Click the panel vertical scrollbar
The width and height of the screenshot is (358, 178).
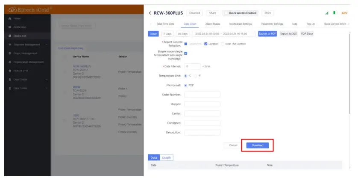click(349, 73)
